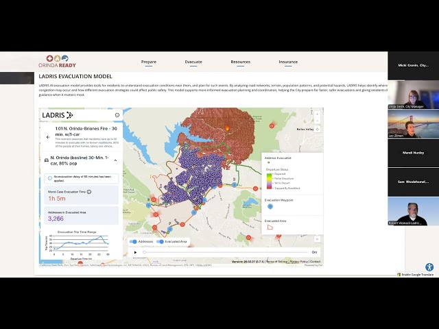Zoom out on the map with the minus button
This screenshot has height=329, width=439.
[x=317, y=121]
